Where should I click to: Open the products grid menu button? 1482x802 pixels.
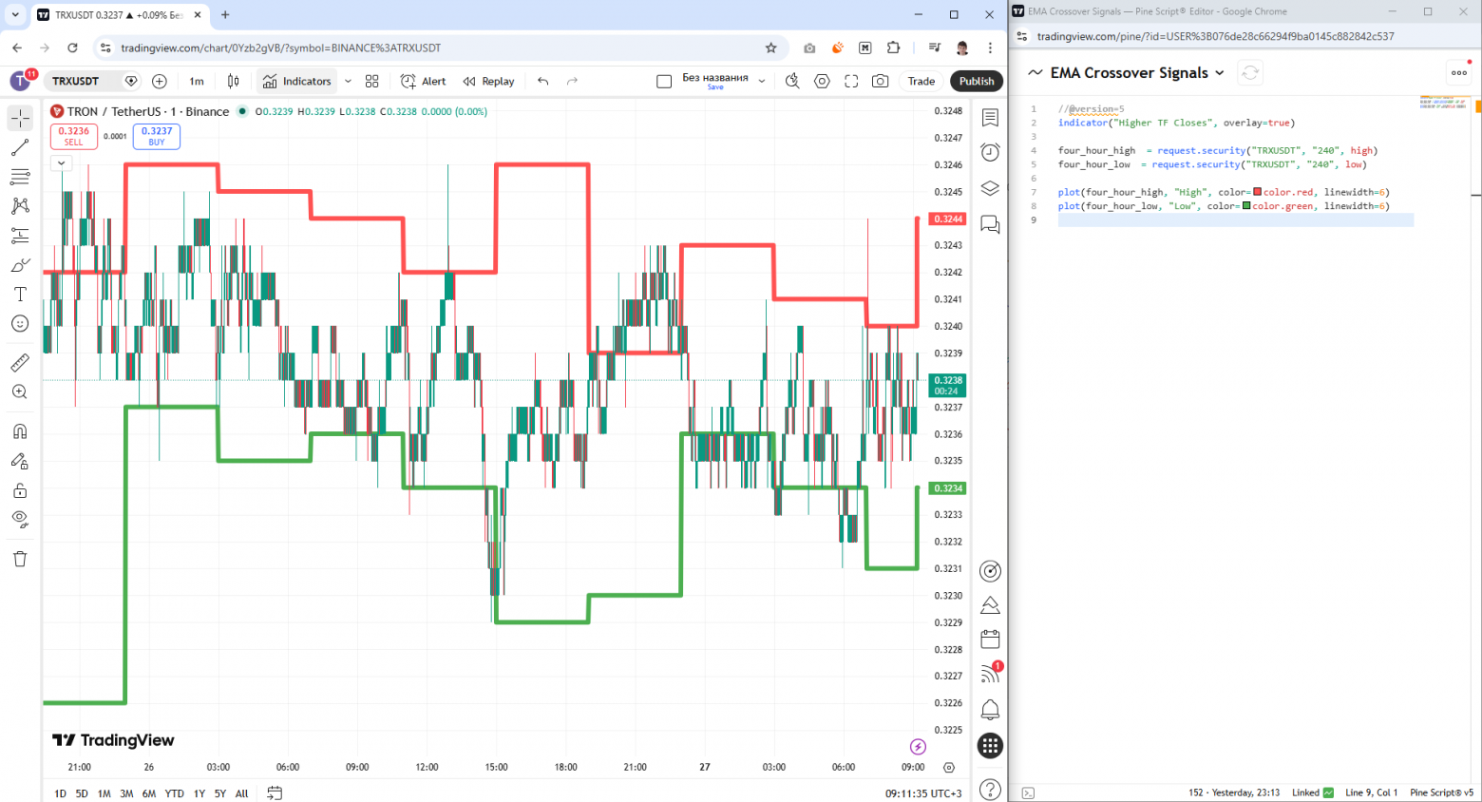click(x=990, y=746)
